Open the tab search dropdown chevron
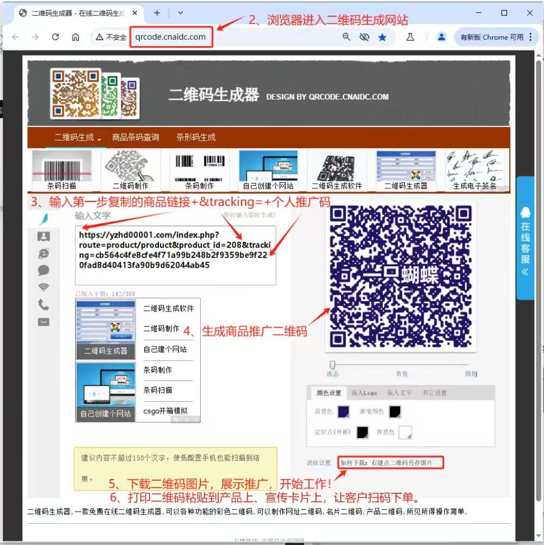544x545 pixels. [x=180, y=13]
